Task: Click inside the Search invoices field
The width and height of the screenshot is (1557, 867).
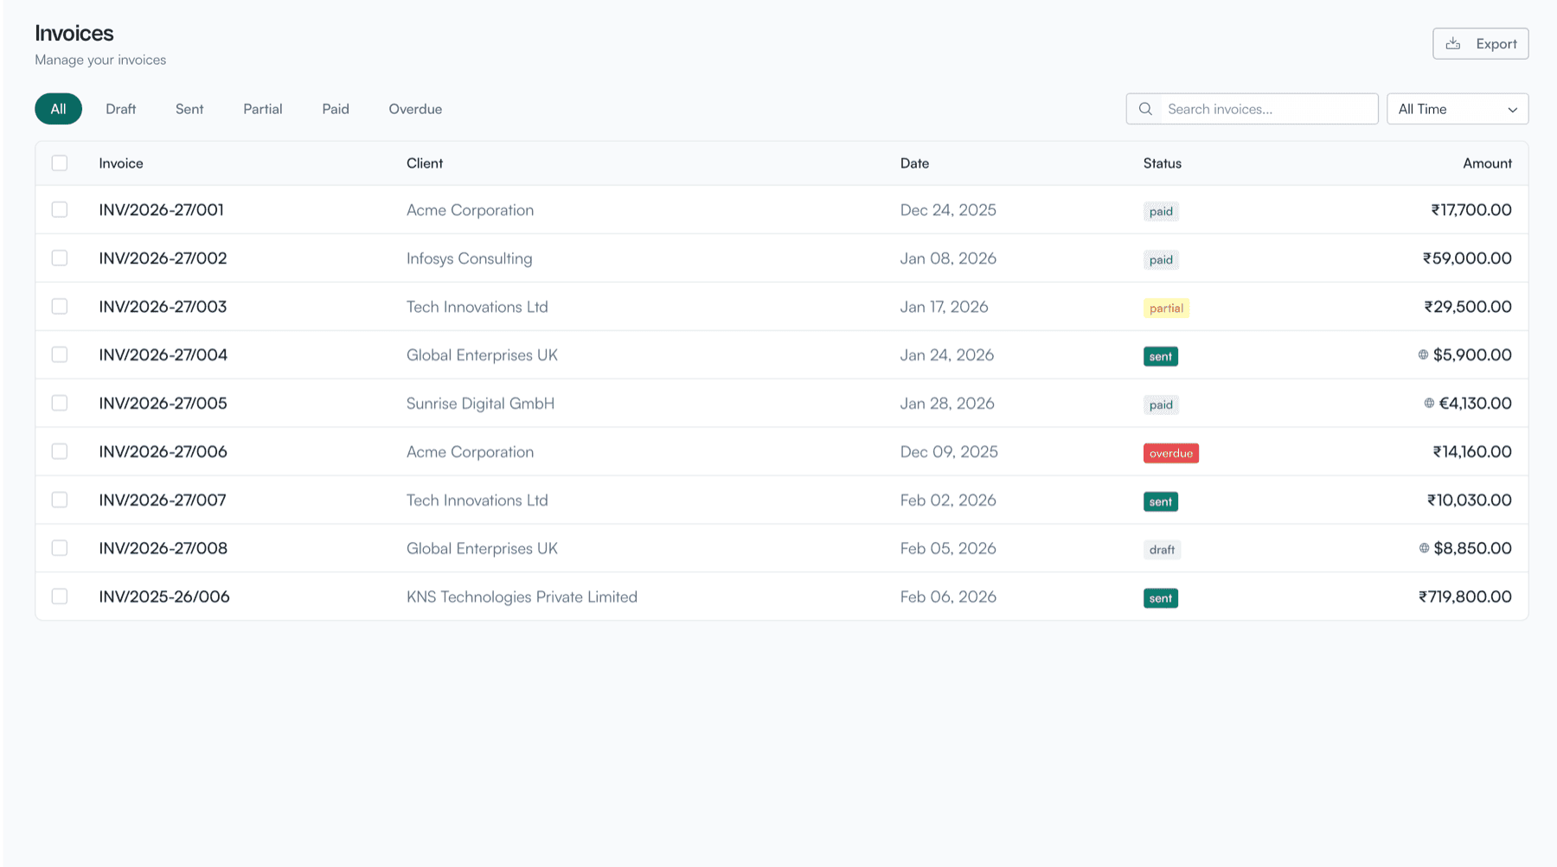Action: pyautogui.click(x=1254, y=109)
